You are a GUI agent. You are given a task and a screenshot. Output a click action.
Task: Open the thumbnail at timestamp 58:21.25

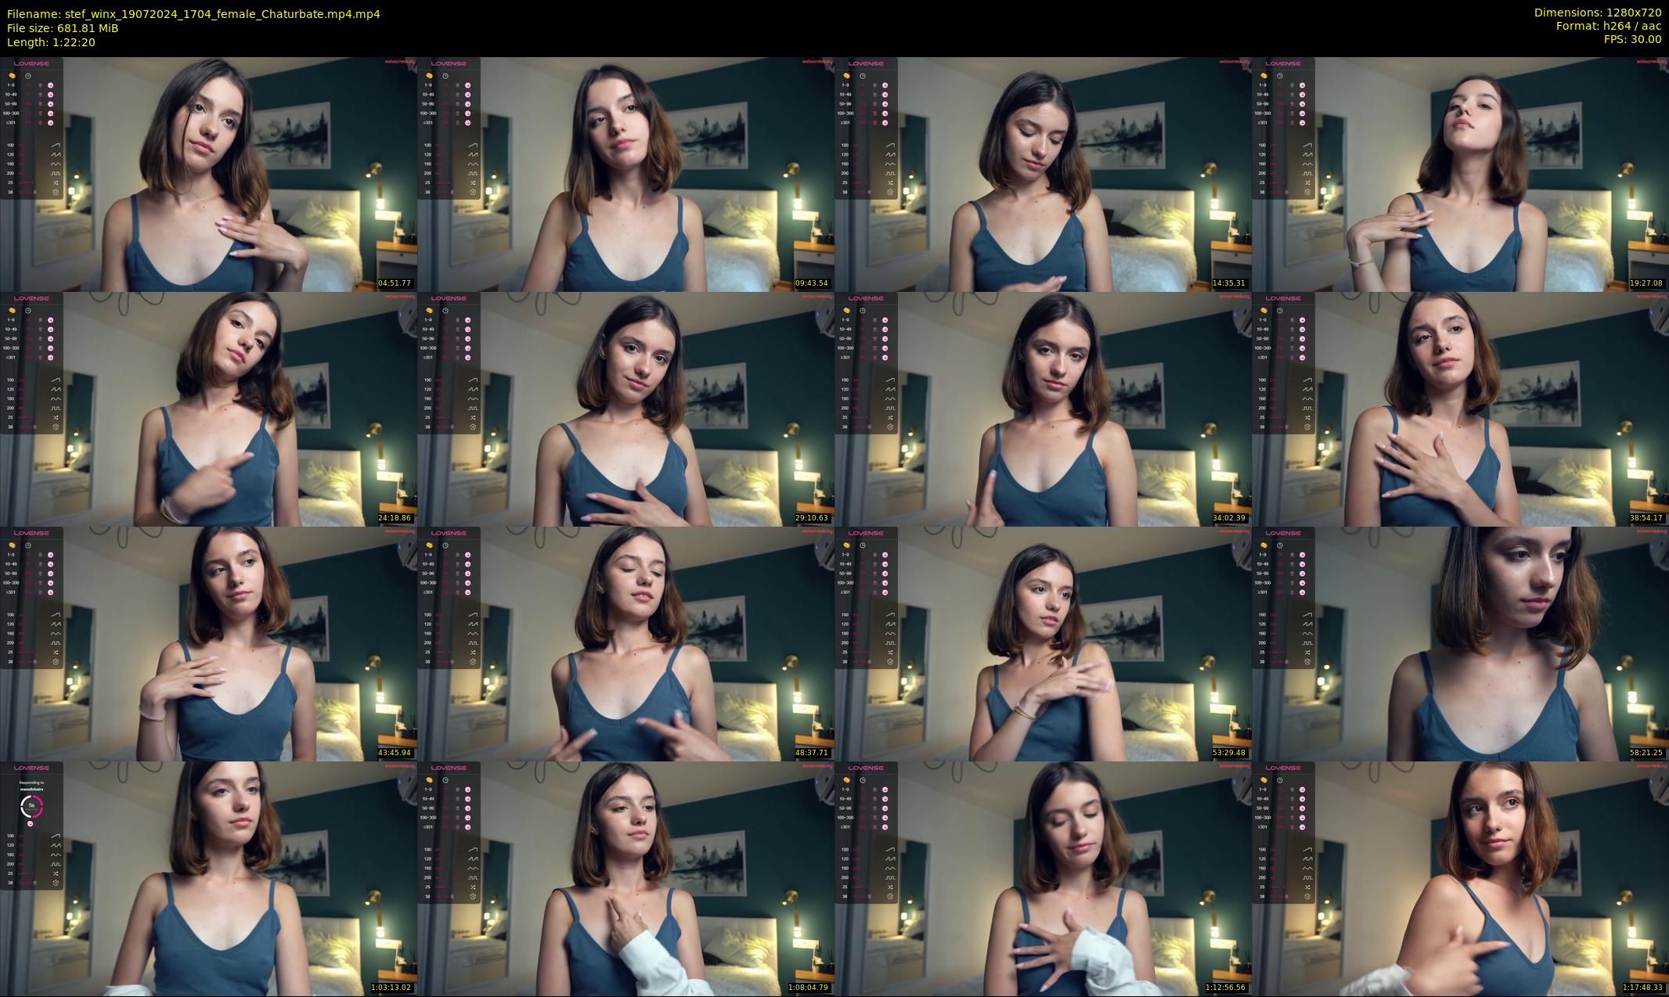click(1460, 643)
